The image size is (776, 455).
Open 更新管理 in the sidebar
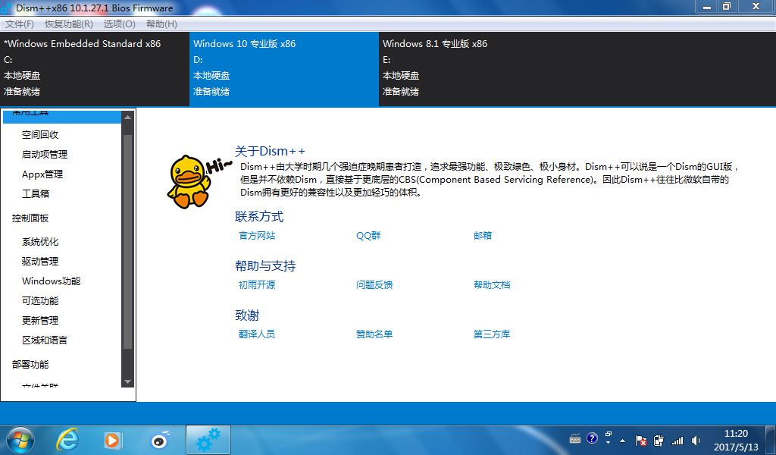point(40,320)
